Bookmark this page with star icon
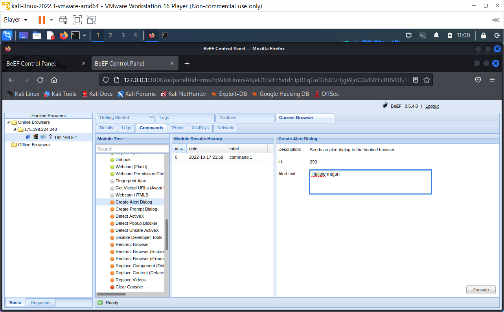This screenshot has height=312, width=504. 426,80
